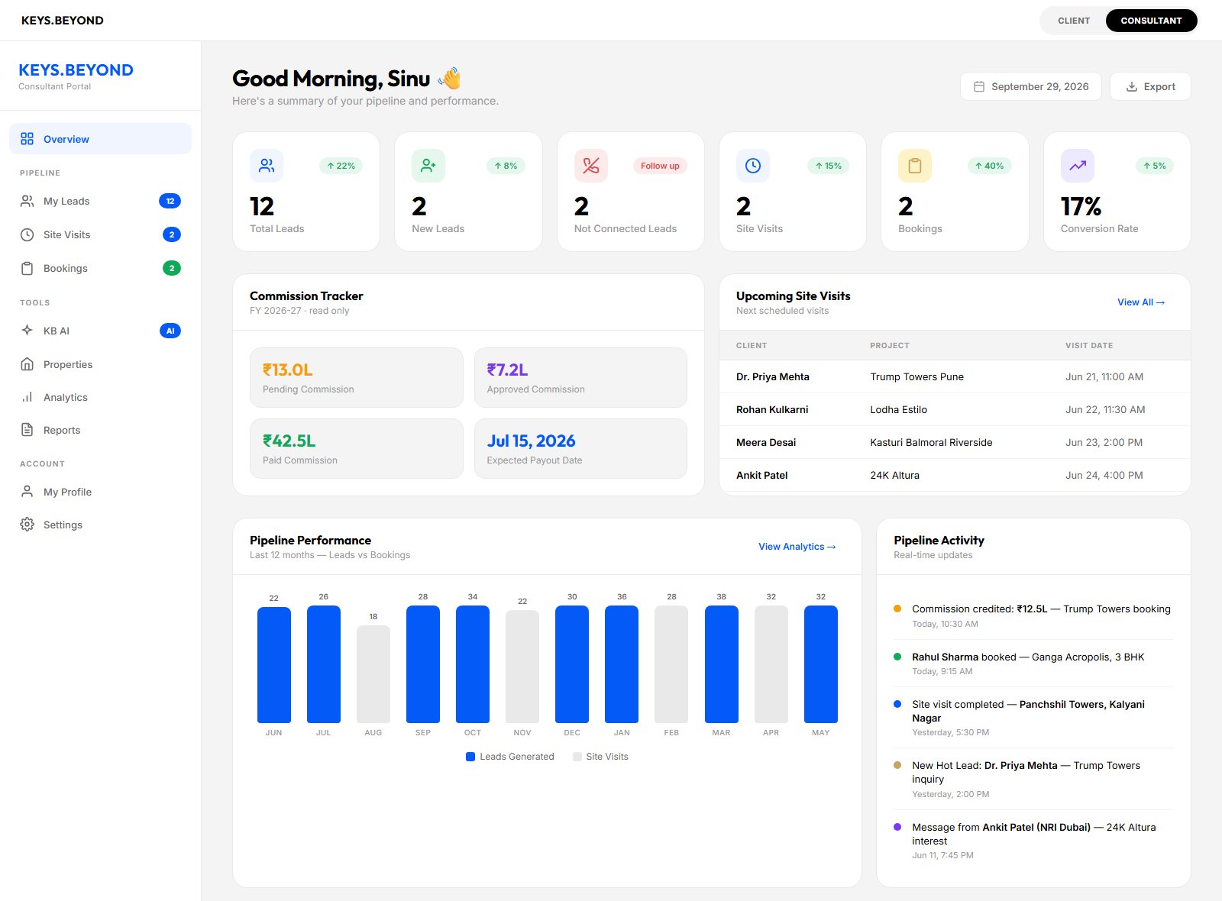This screenshot has height=901, width=1222.
Task: Click the blue 12 badge on My Leads
Action: pos(170,201)
